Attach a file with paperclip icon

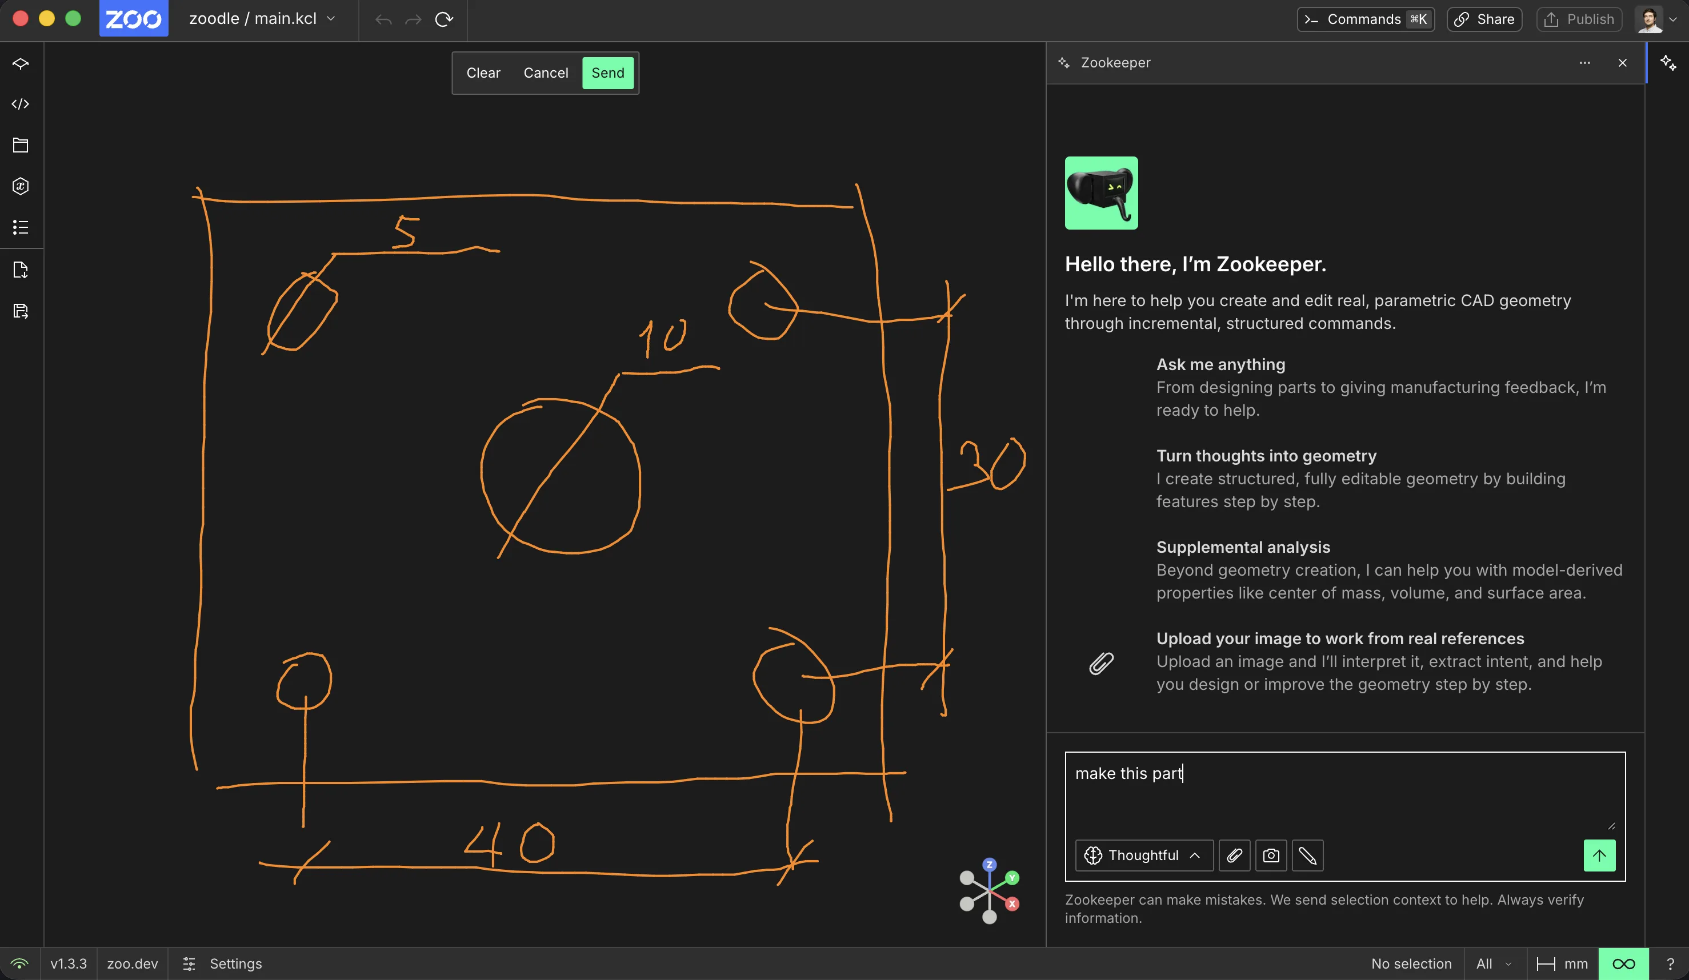1235,856
